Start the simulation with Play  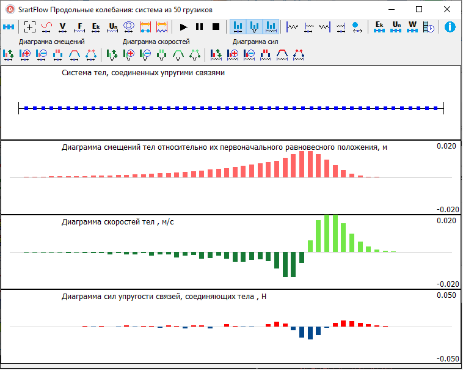[183, 27]
